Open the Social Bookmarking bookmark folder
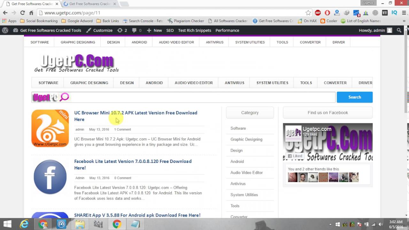The height and width of the screenshot is (230, 409). (x=39, y=21)
